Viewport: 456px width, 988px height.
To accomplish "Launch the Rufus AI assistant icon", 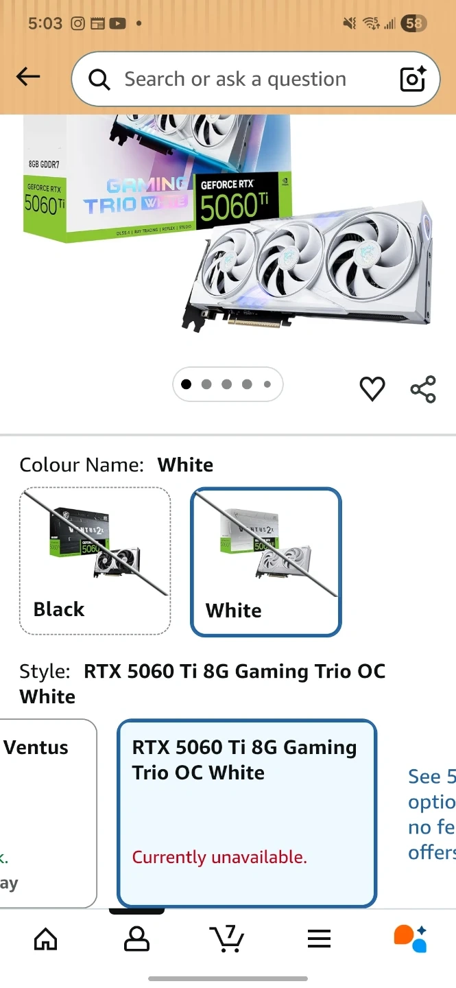I will [410, 939].
